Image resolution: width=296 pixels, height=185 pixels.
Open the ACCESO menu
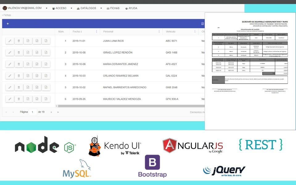coord(62,8)
